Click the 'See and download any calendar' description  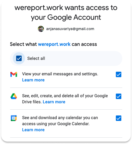(x=60, y=121)
